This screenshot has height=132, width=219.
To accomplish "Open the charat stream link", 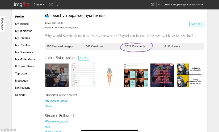I will 49,106.
